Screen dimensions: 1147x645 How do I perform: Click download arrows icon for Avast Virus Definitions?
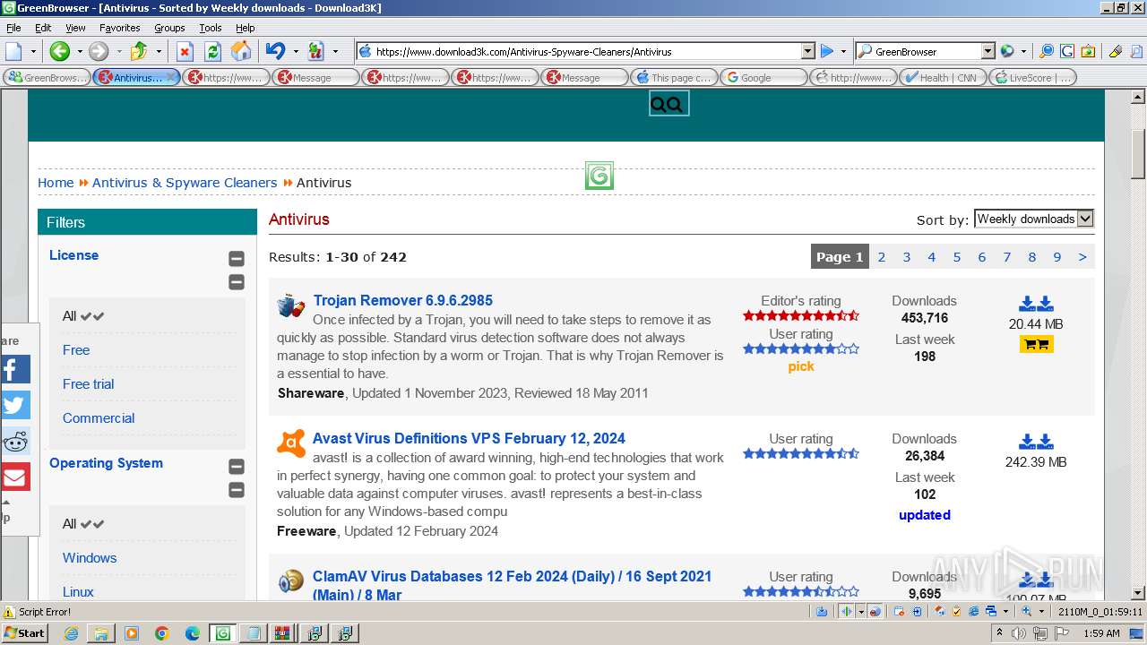[1036, 442]
